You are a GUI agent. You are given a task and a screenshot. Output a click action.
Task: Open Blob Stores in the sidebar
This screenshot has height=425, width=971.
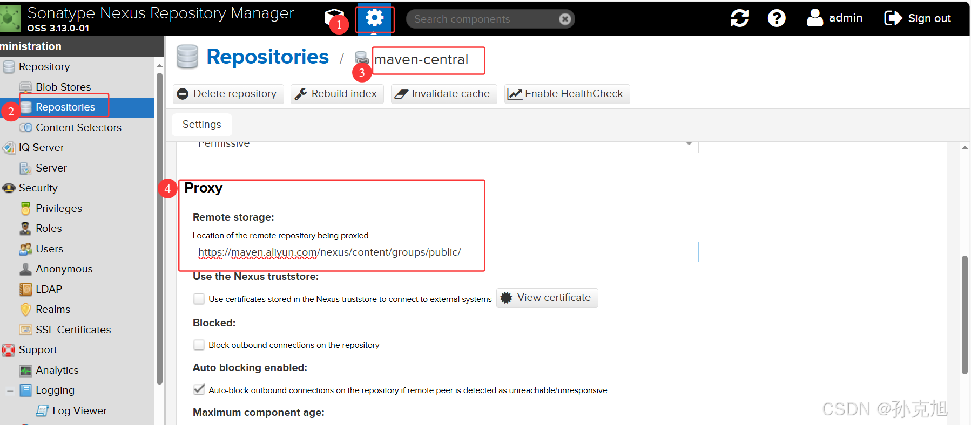pyautogui.click(x=63, y=87)
